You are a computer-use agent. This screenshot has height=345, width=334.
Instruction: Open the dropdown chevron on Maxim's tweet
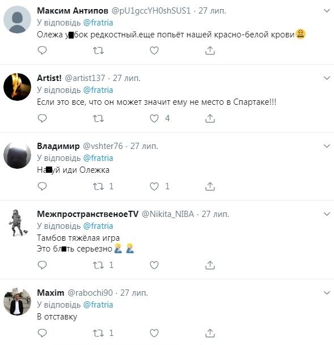tap(327, 293)
